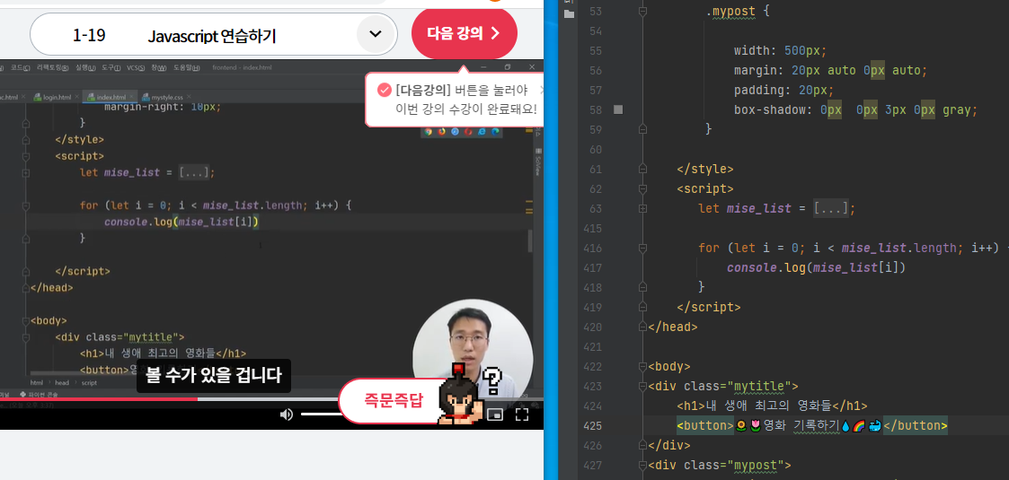Open preview in Safari browser icon

click(455, 132)
